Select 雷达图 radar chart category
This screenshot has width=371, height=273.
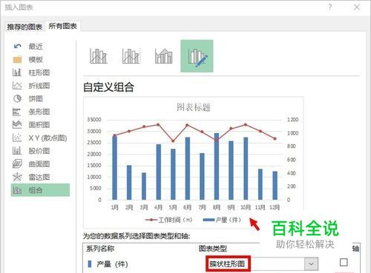click(39, 177)
